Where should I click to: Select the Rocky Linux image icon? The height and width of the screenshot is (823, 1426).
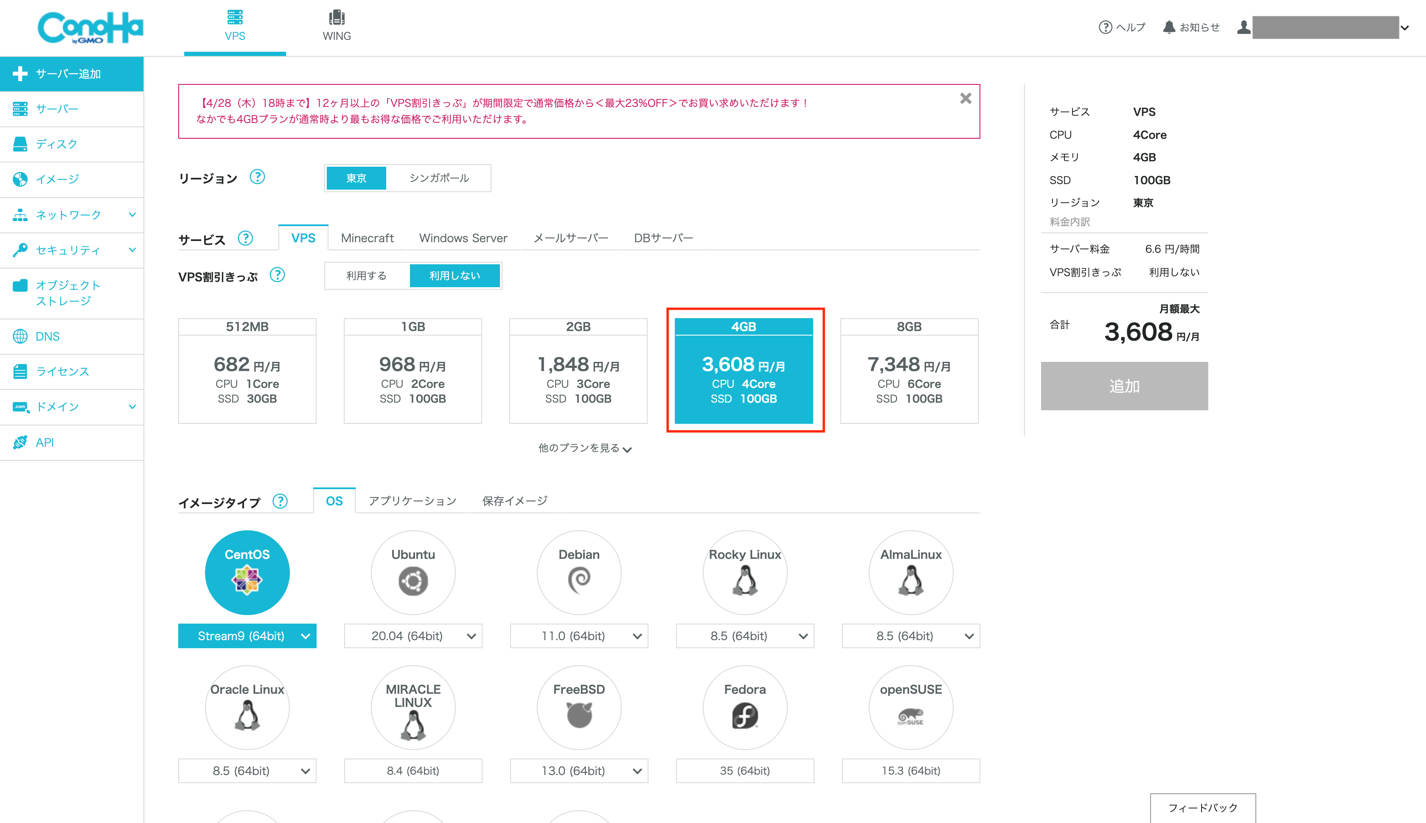point(745,573)
